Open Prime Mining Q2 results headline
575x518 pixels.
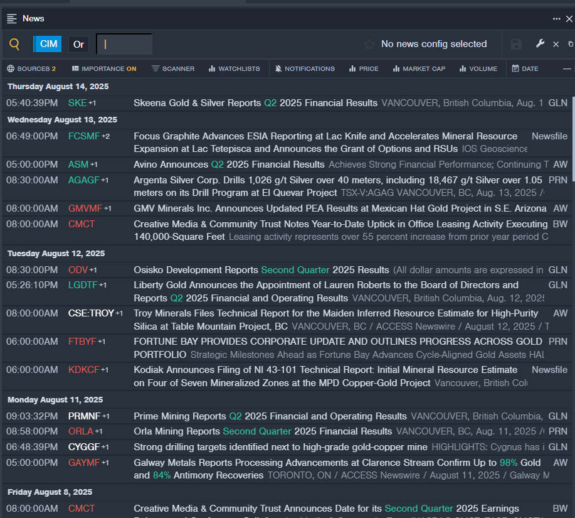[x=270, y=416]
